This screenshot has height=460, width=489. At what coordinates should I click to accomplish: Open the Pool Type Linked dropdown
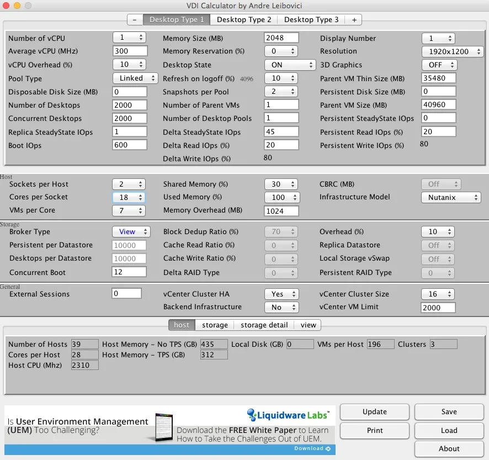coord(135,78)
